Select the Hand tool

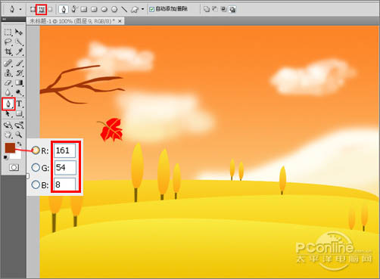tap(8, 135)
